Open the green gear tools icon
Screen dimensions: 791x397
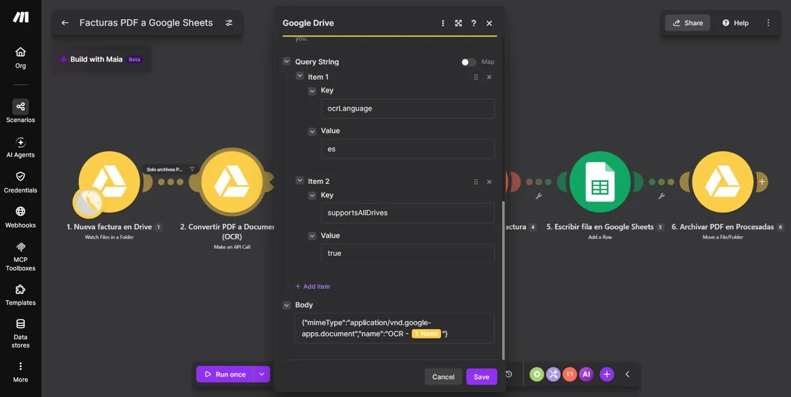537,374
